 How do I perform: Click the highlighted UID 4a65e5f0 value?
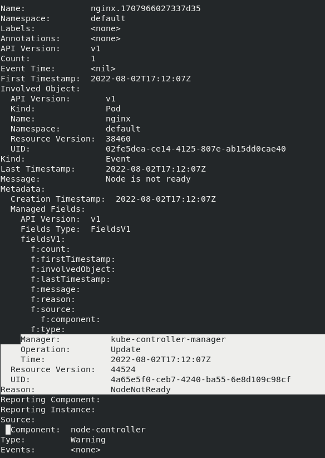(x=201, y=379)
